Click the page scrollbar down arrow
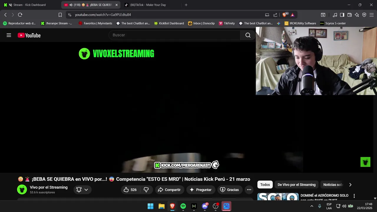The height and width of the screenshot is (212, 377). click(x=375, y=198)
